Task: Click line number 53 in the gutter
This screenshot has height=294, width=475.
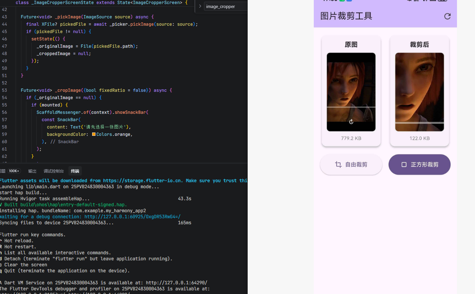Action: (x=4, y=90)
